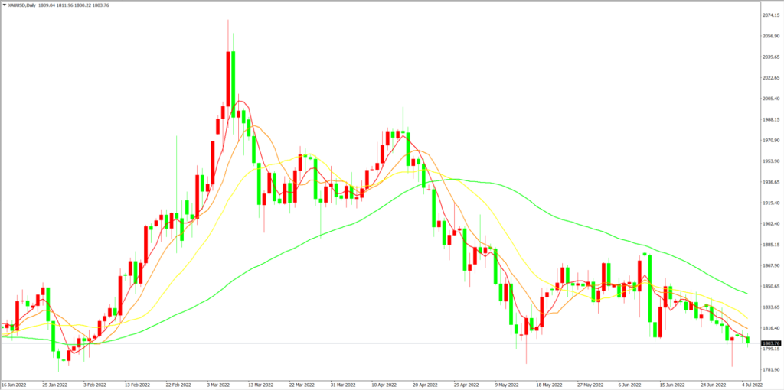Screen dimensions: 784x390
Task: Click the last green candle at right edge
Action: coord(748,340)
